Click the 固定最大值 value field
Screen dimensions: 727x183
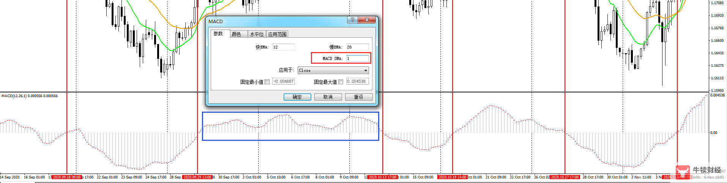coord(357,81)
